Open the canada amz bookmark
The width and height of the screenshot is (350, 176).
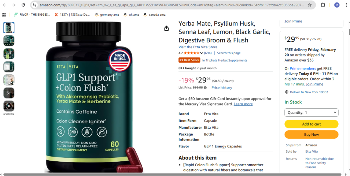pyautogui.click(x=154, y=15)
